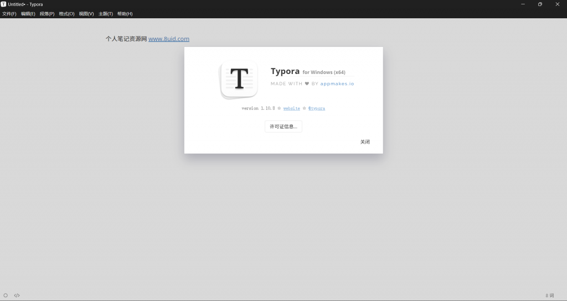Open the @typora link
The width and height of the screenshot is (567, 301).
click(316, 108)
